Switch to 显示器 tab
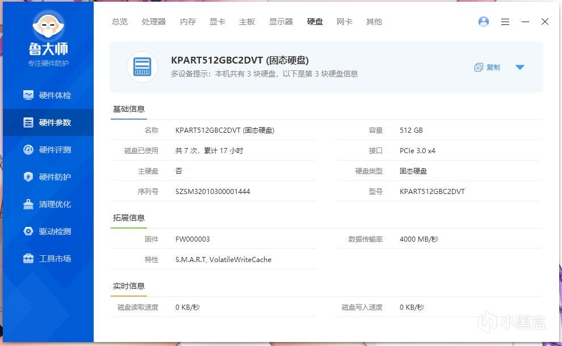Image resolution: width=562 pixels, height=346 pixels. click(x=281, y=22)
